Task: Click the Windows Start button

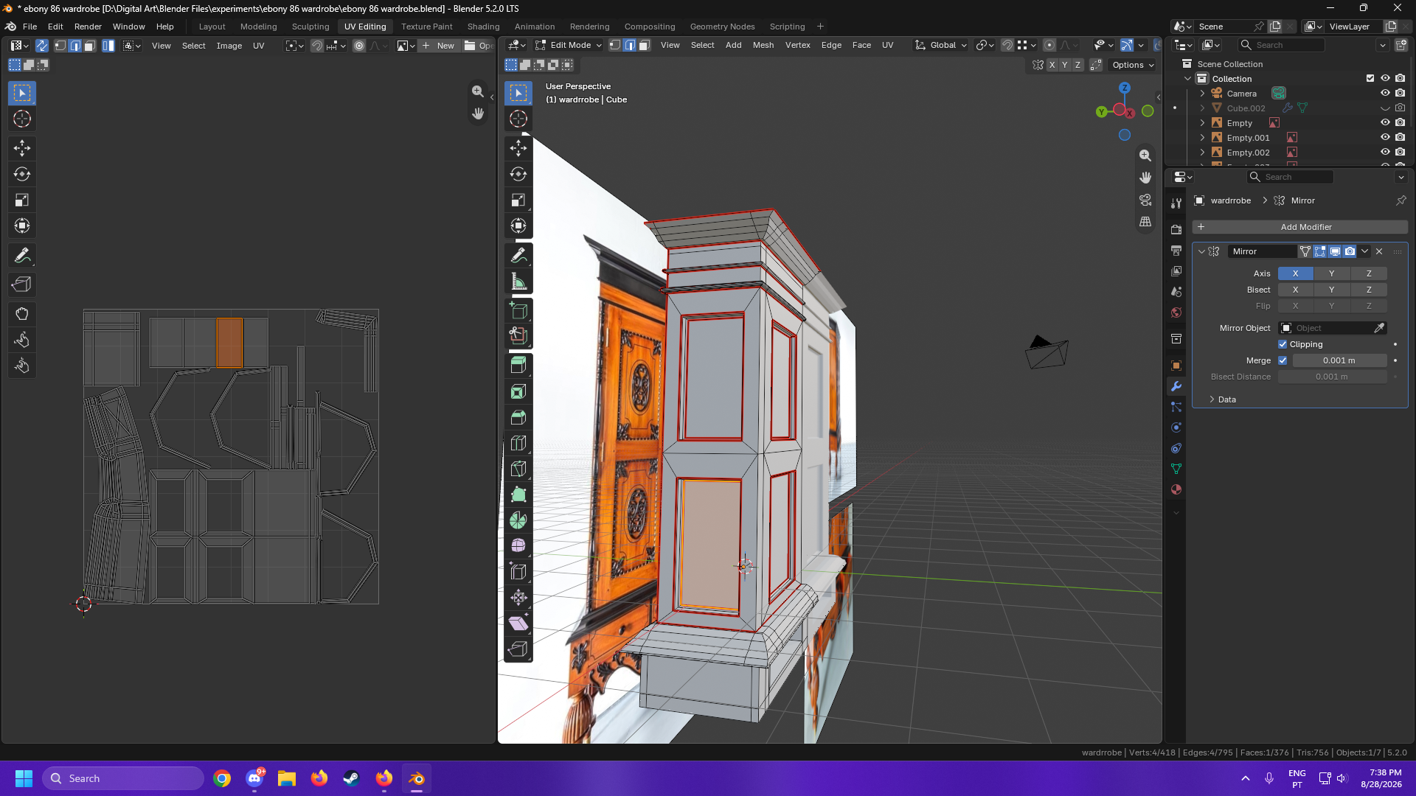Action: tap(24, 778)
